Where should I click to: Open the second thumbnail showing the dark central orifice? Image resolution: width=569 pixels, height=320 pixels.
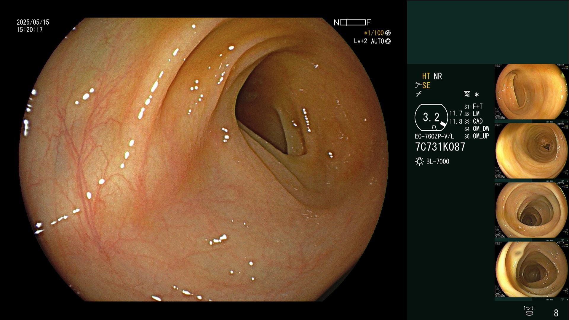pos(531,151)
